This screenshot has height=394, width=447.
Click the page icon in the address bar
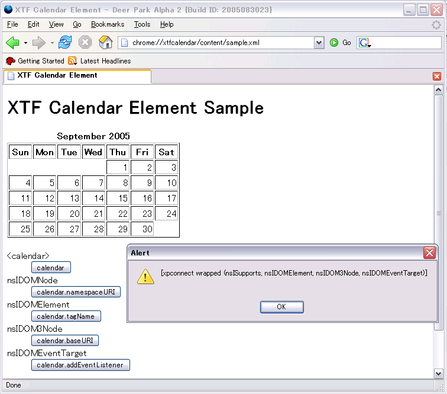[x=124, y=43]
